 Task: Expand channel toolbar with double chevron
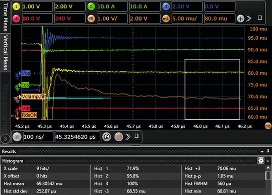coord(249,18)
